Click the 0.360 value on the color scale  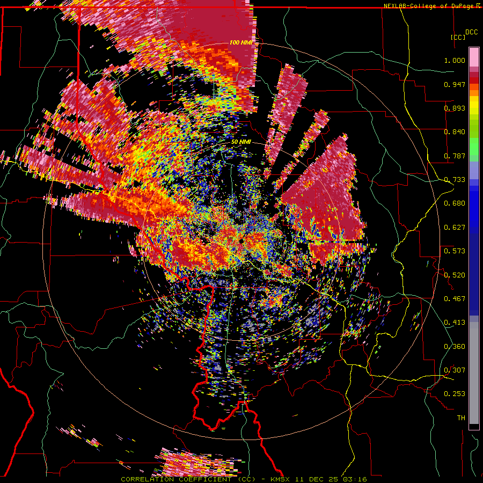click(455, 347)
